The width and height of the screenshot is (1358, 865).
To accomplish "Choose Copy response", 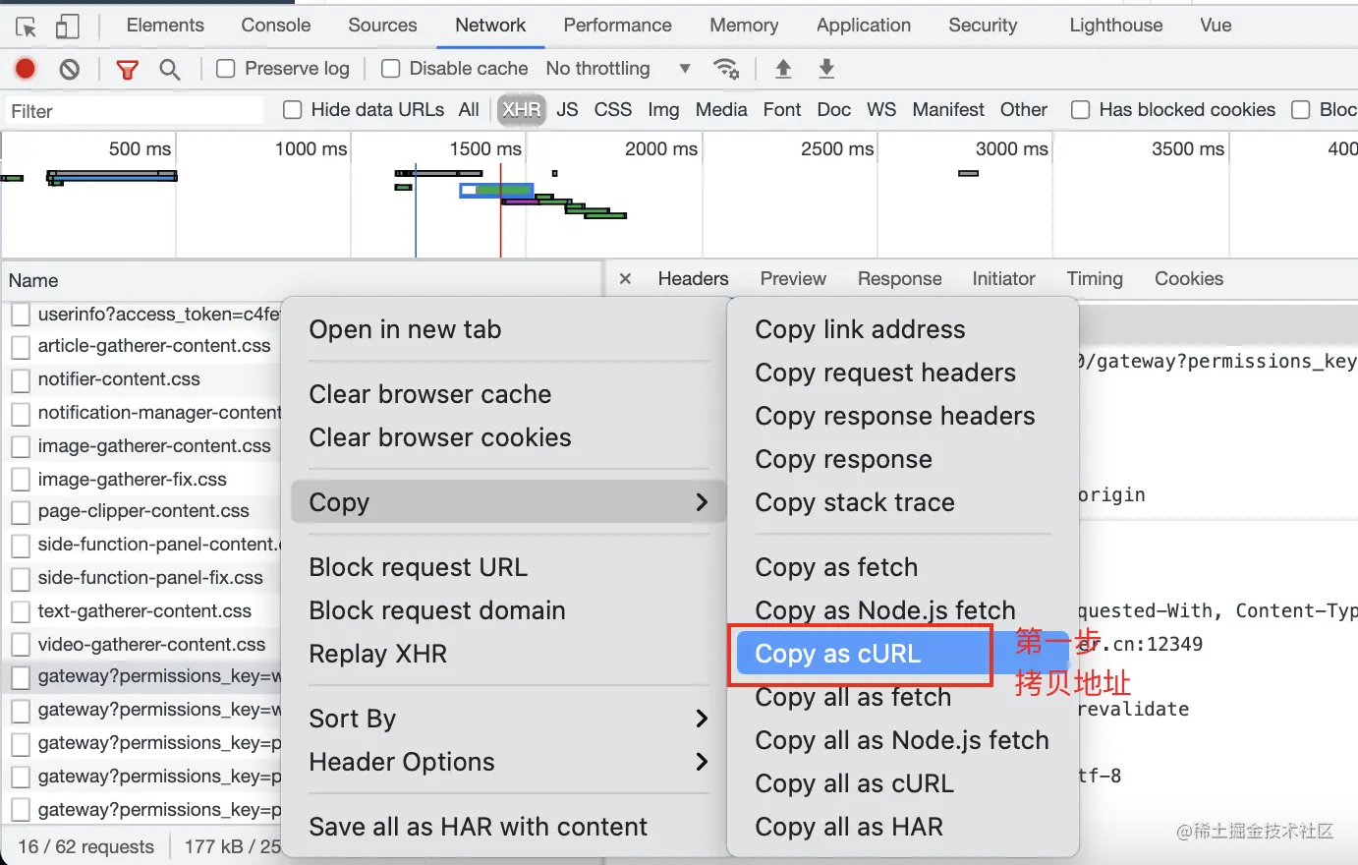I will [x=843, y=459].
